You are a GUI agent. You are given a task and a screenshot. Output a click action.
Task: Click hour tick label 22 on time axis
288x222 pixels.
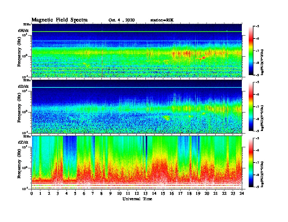(x=224, y=193)
